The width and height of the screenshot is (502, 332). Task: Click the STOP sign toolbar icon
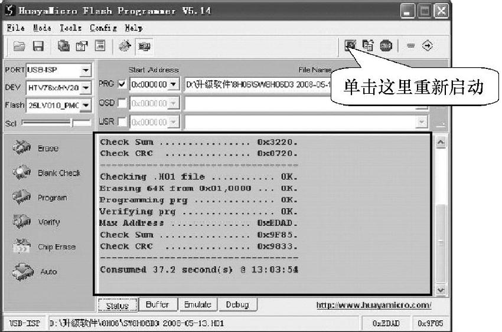(386, 45)
